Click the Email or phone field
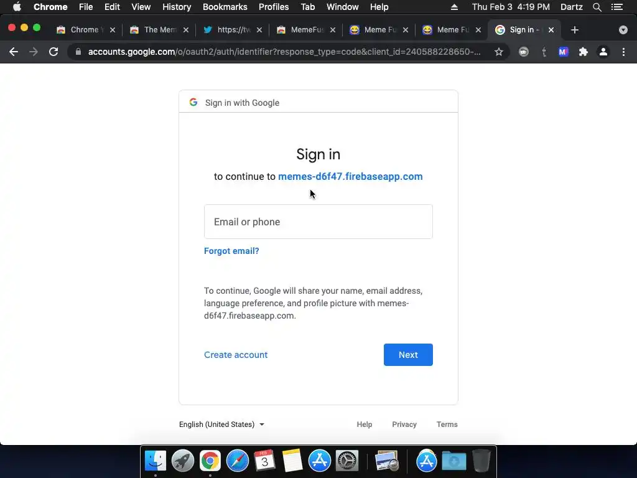This screenshot has height=478, width=637. click(318, 222)
